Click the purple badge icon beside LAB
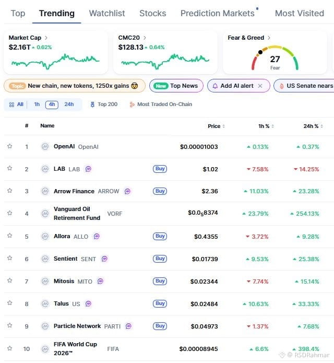Screen dimensions: 334x363 tap(88, 169)
